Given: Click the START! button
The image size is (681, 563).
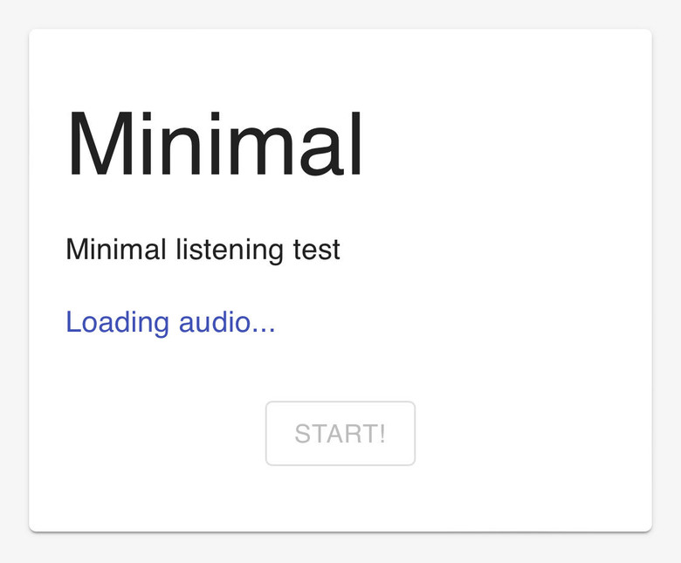Looking at the screenshot, I should pyautogui.click(x=340, y=433).
